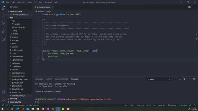Close the terminal panel
Viewport: 198px width, 111px height.
pyautogui.click(x=194, y=79)
